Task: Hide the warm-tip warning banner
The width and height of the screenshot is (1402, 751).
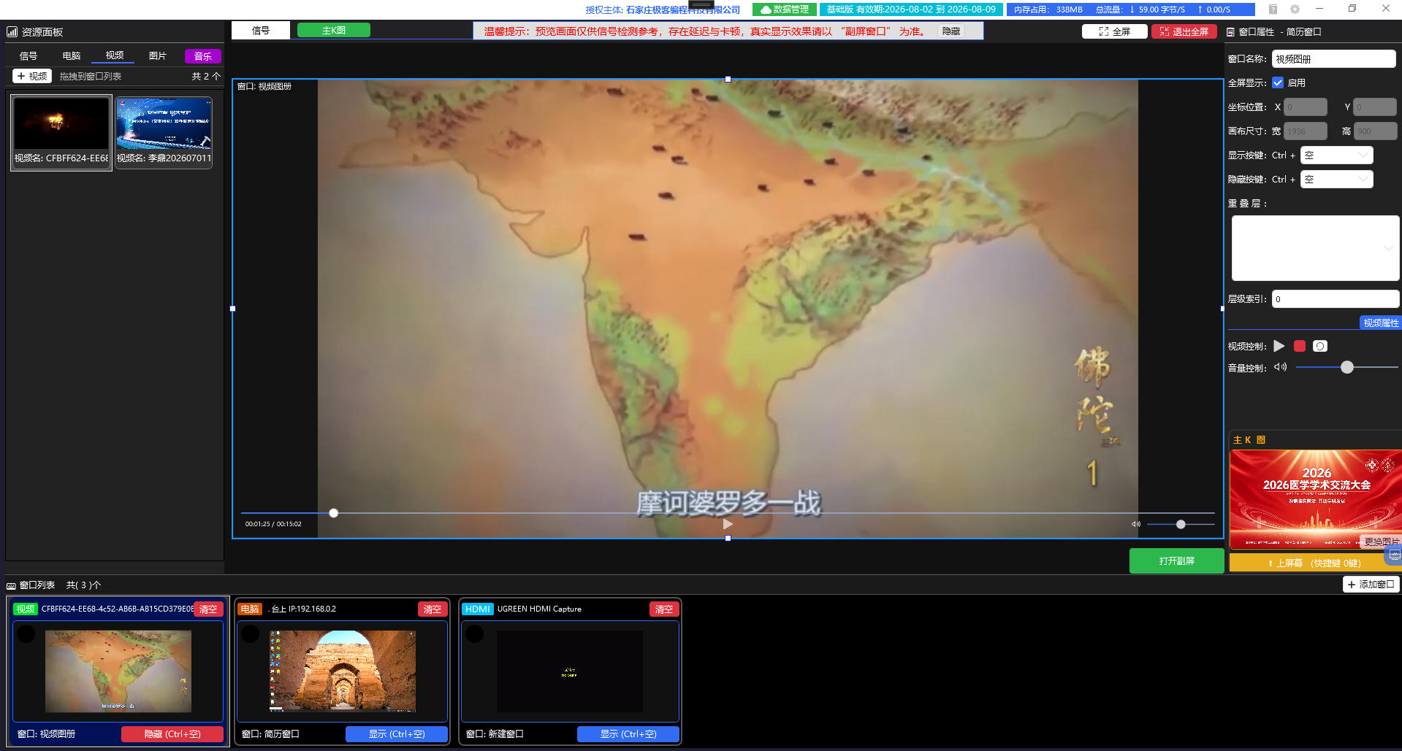Action: tap(951, 31)
